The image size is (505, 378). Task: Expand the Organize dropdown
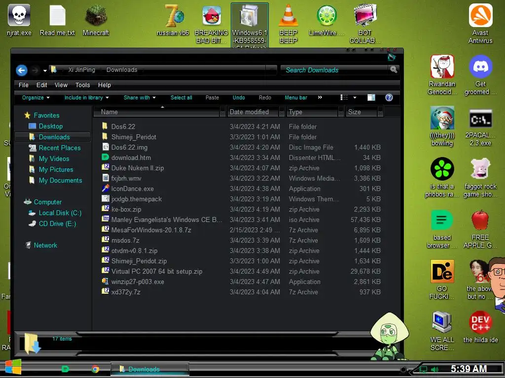(x=36, y=97)
